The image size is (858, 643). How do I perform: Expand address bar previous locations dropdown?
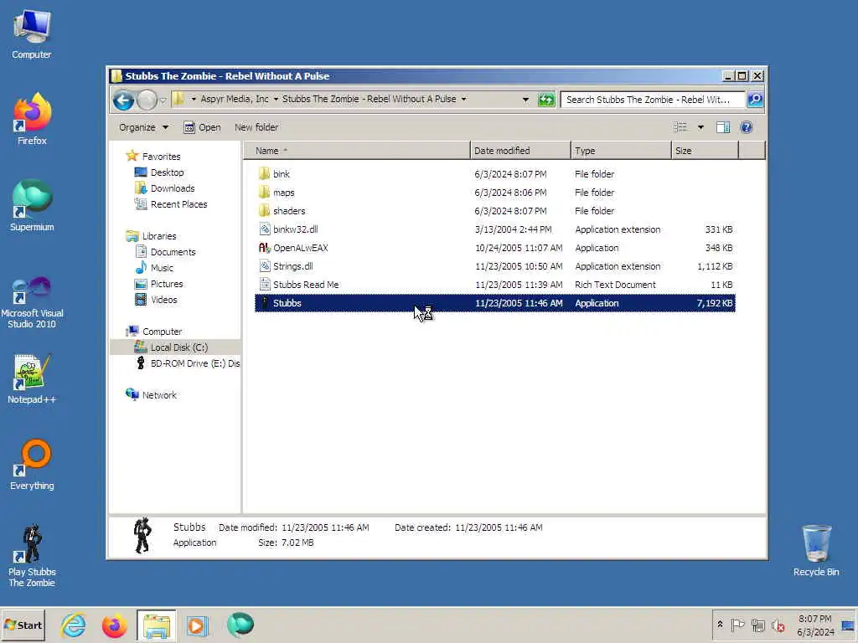[x=525, y=100]
